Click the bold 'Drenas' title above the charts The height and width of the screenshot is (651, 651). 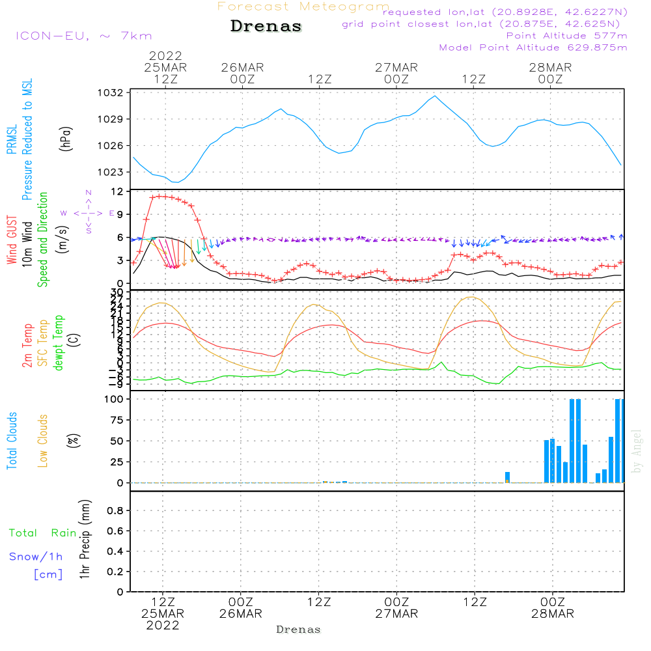(x=266, y=26)
